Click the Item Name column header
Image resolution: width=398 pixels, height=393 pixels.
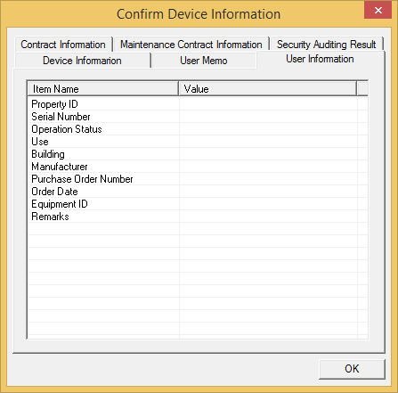click(103, 89)
